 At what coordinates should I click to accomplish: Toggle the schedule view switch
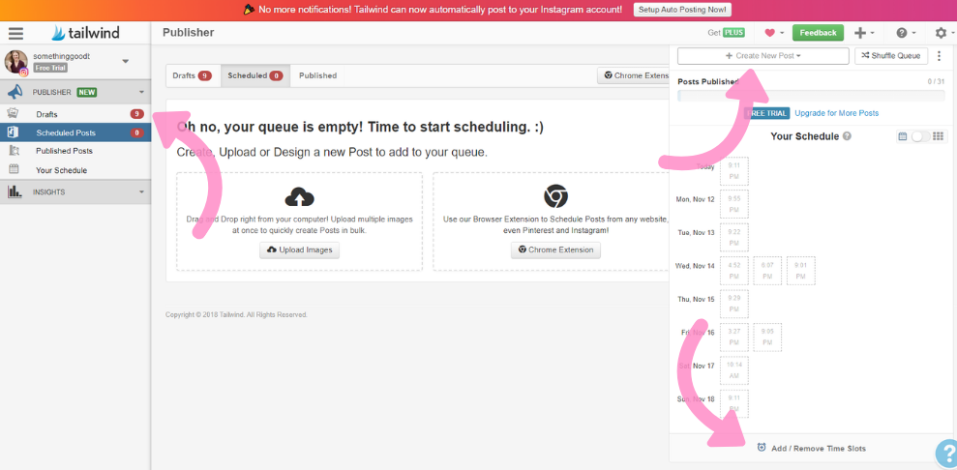coord(920,136)
